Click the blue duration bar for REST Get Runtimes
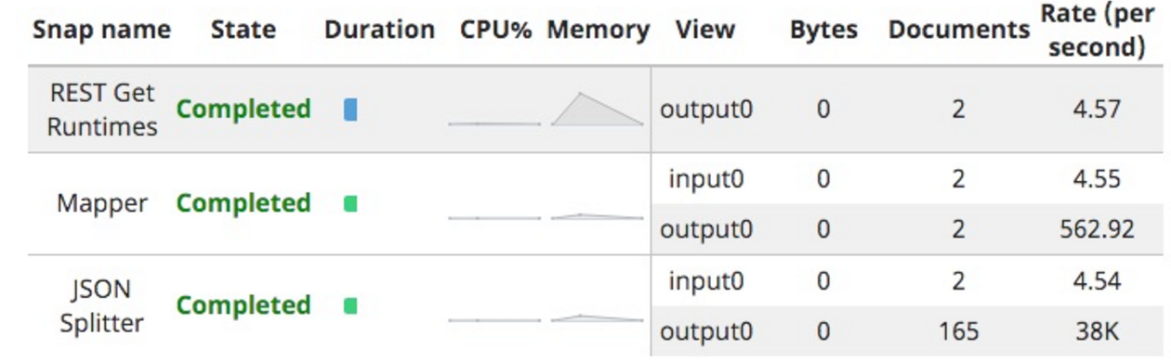 pos(350,110)
